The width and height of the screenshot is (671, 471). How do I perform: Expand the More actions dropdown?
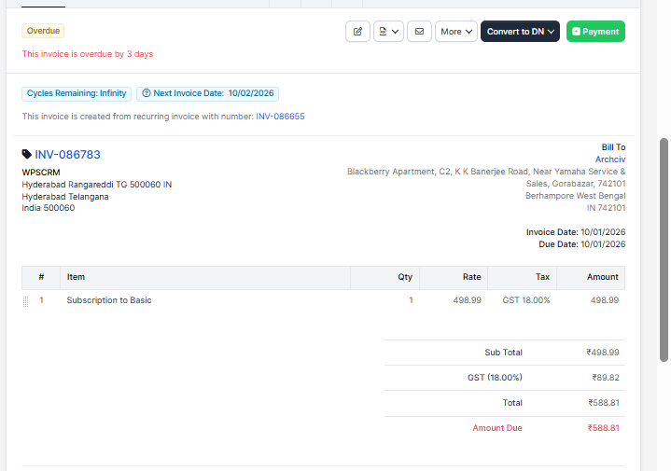(455, 32)
